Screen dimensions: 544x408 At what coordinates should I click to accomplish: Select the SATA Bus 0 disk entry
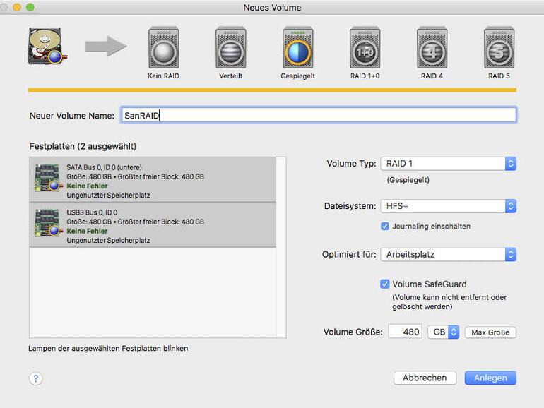153,181
